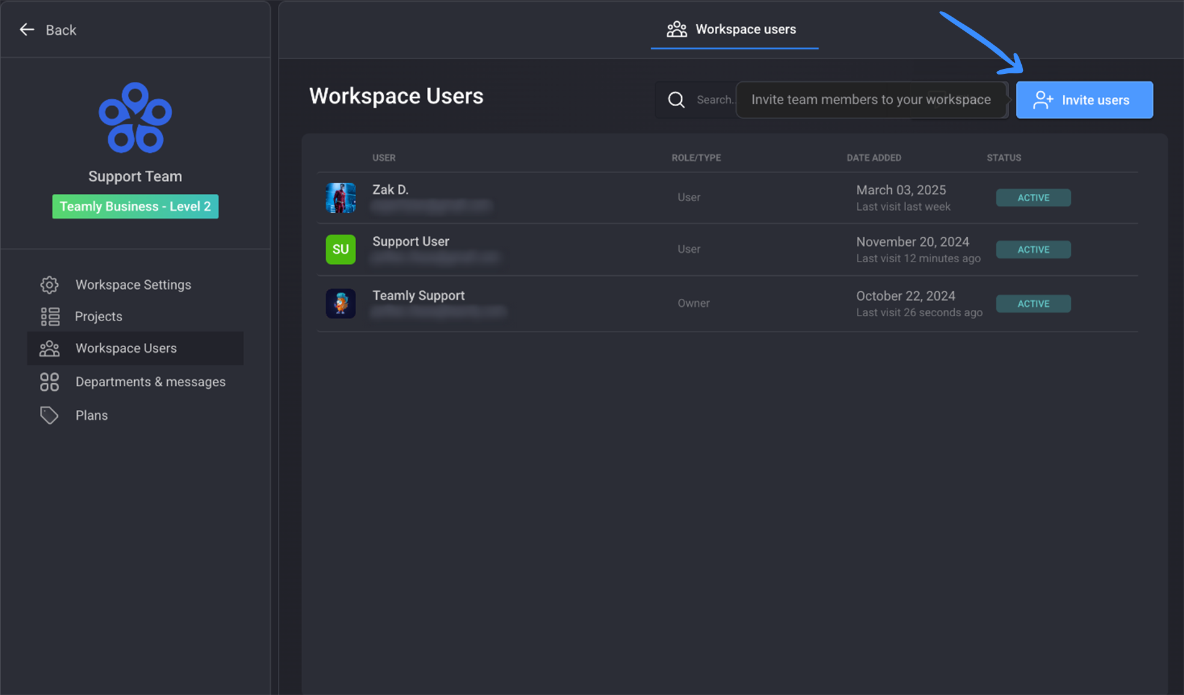The width and height of the screenshot is (1184, 695).
Task: Click the Support Team workspace logo
Action: (x=135, y=118)
